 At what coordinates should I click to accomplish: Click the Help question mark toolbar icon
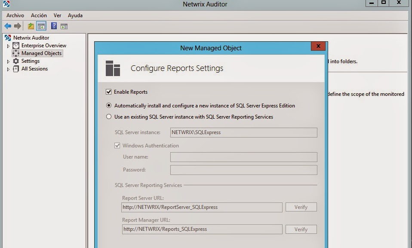click(54, 26)
